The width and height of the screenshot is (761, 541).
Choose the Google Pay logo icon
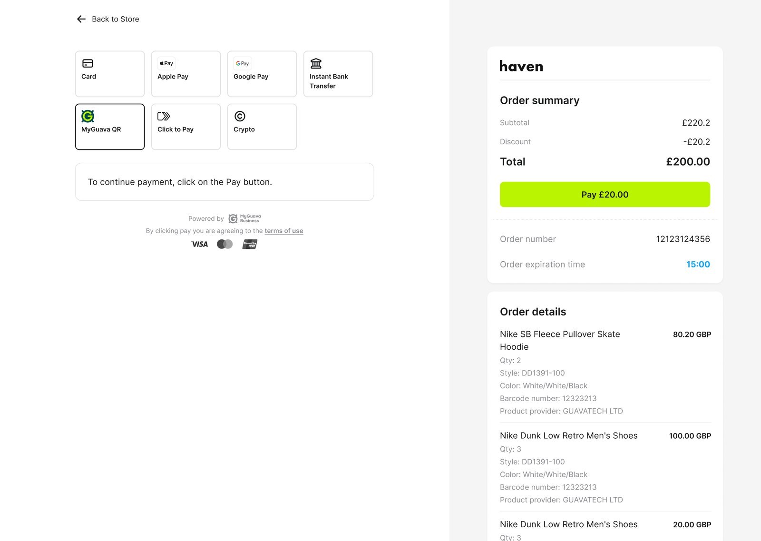243,63
